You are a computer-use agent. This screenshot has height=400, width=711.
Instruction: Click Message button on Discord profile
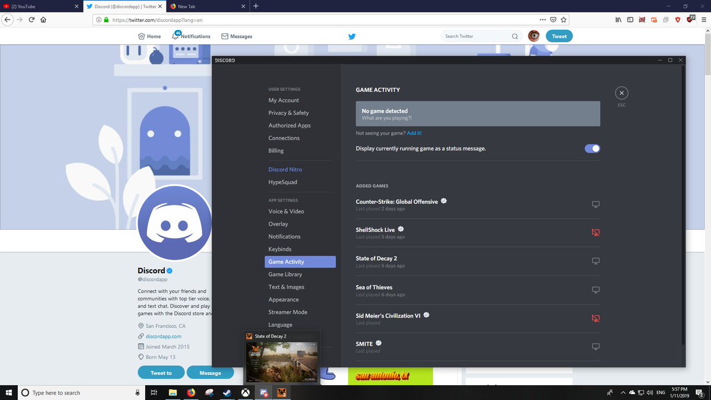(x=210, y=373)
